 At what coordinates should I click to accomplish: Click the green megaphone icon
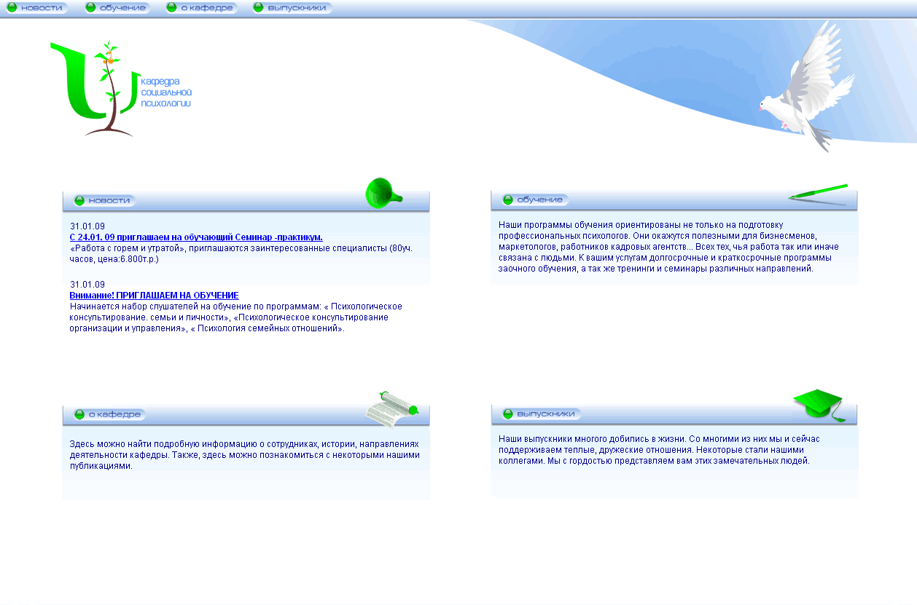(x=383, y=193)
